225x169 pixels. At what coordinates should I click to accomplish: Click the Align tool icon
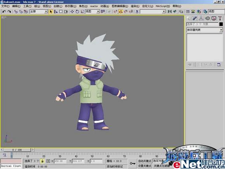pyautogui.click(x=175, y=12)
